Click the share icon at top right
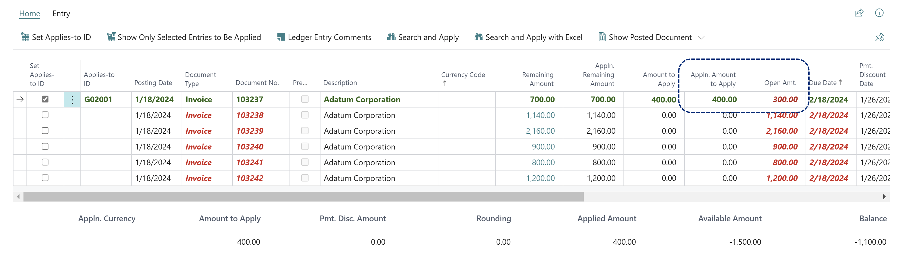The width and height of the screenshot is (902, 253). [x=859, y=13]
